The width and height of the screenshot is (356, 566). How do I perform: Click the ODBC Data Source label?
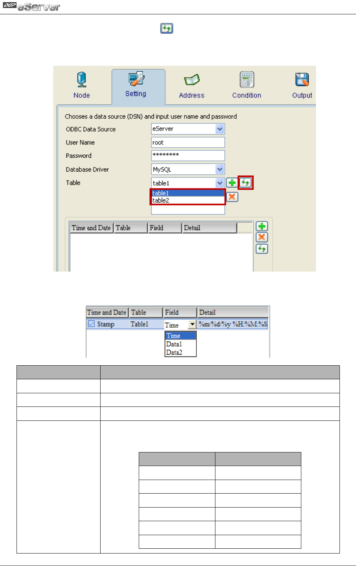tap(91, 129)
